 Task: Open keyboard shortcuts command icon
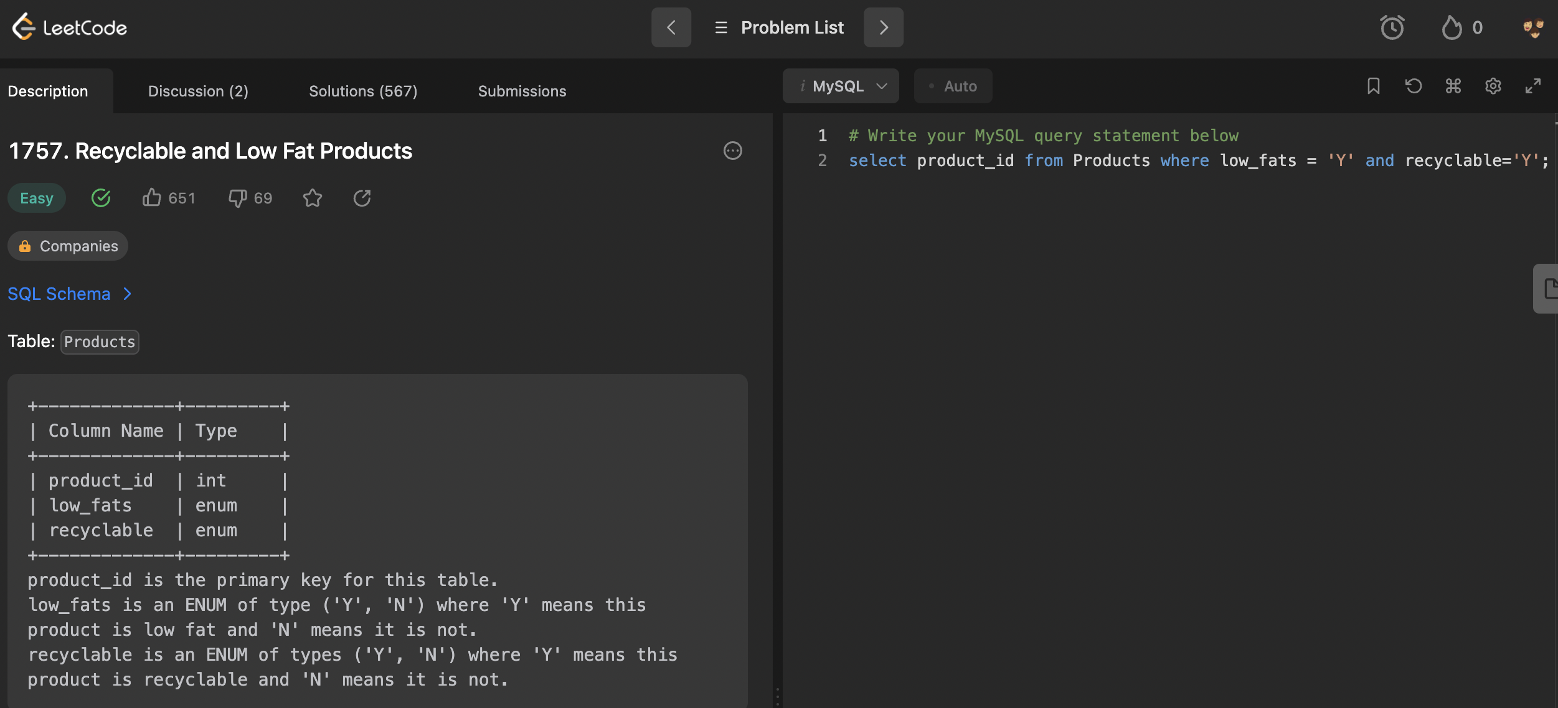[1453, 86]
